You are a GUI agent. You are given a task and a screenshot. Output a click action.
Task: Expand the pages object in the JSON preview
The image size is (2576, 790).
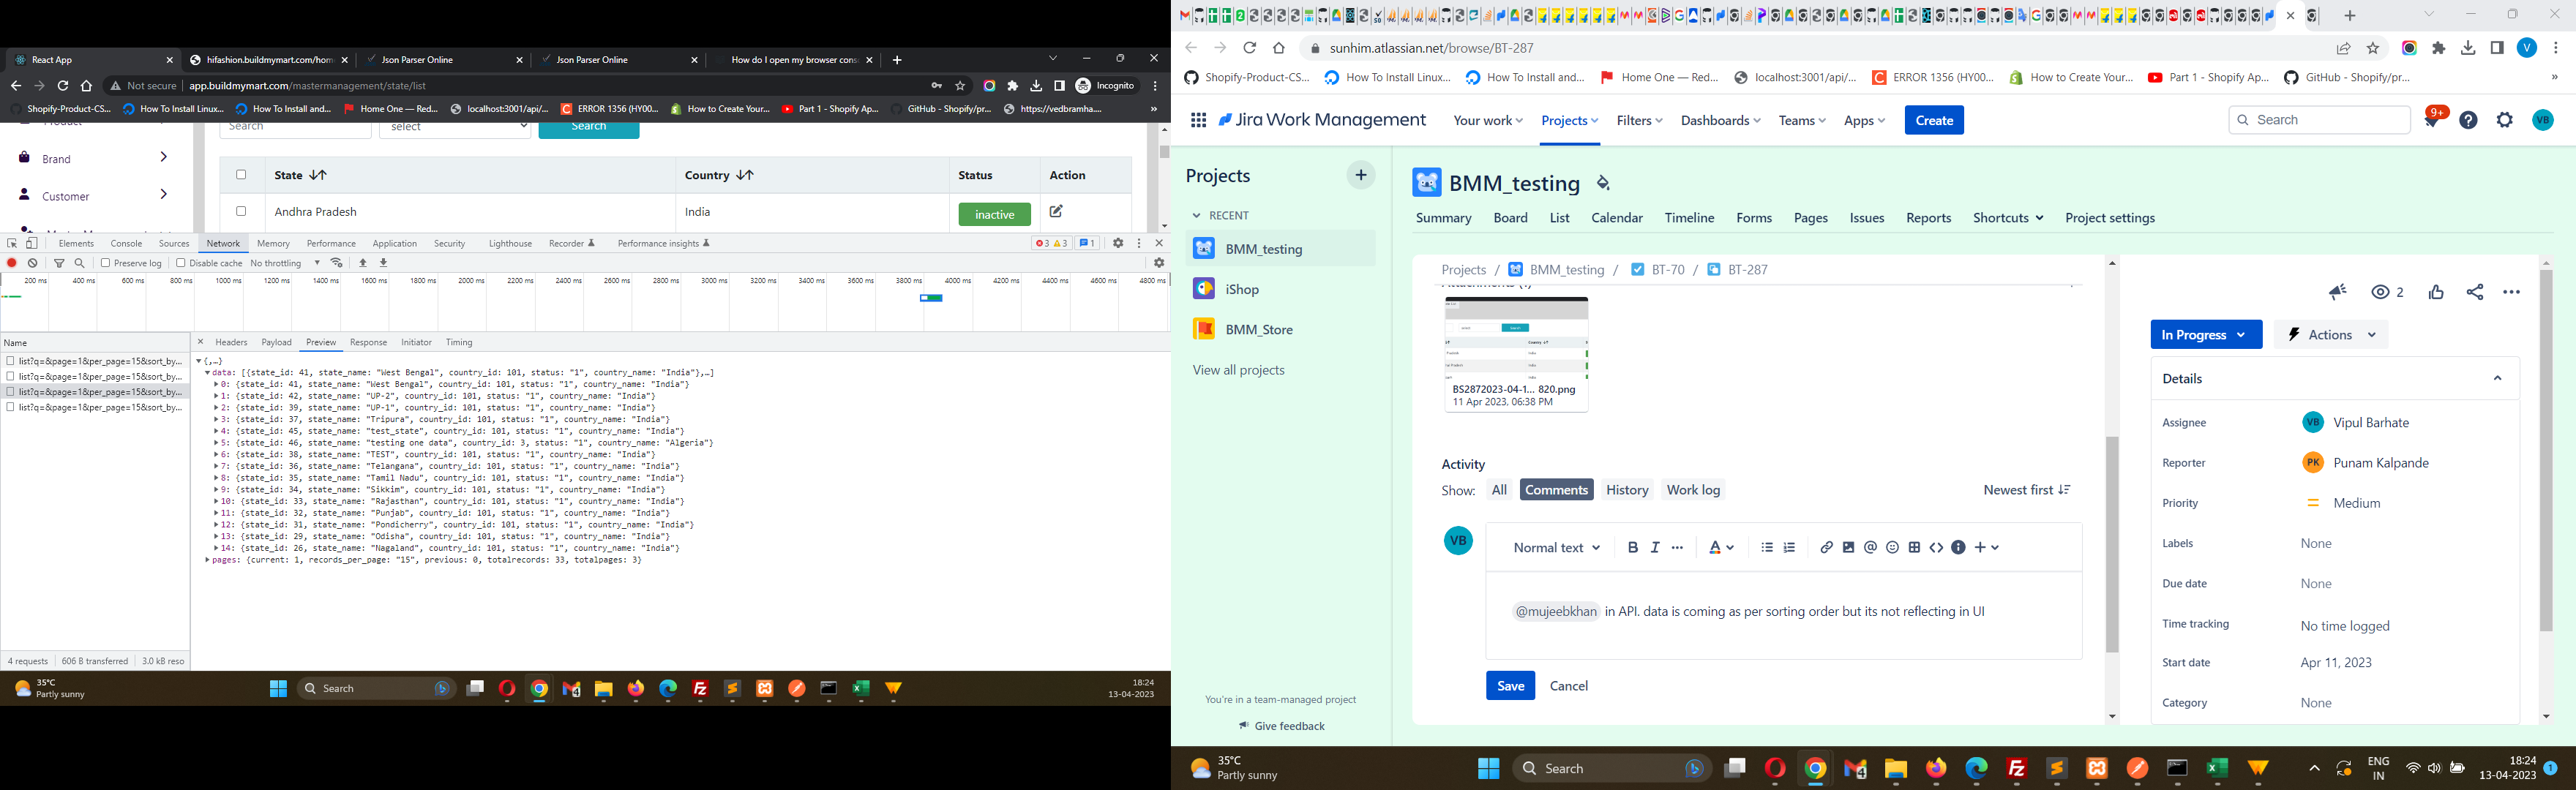[208, 560]
